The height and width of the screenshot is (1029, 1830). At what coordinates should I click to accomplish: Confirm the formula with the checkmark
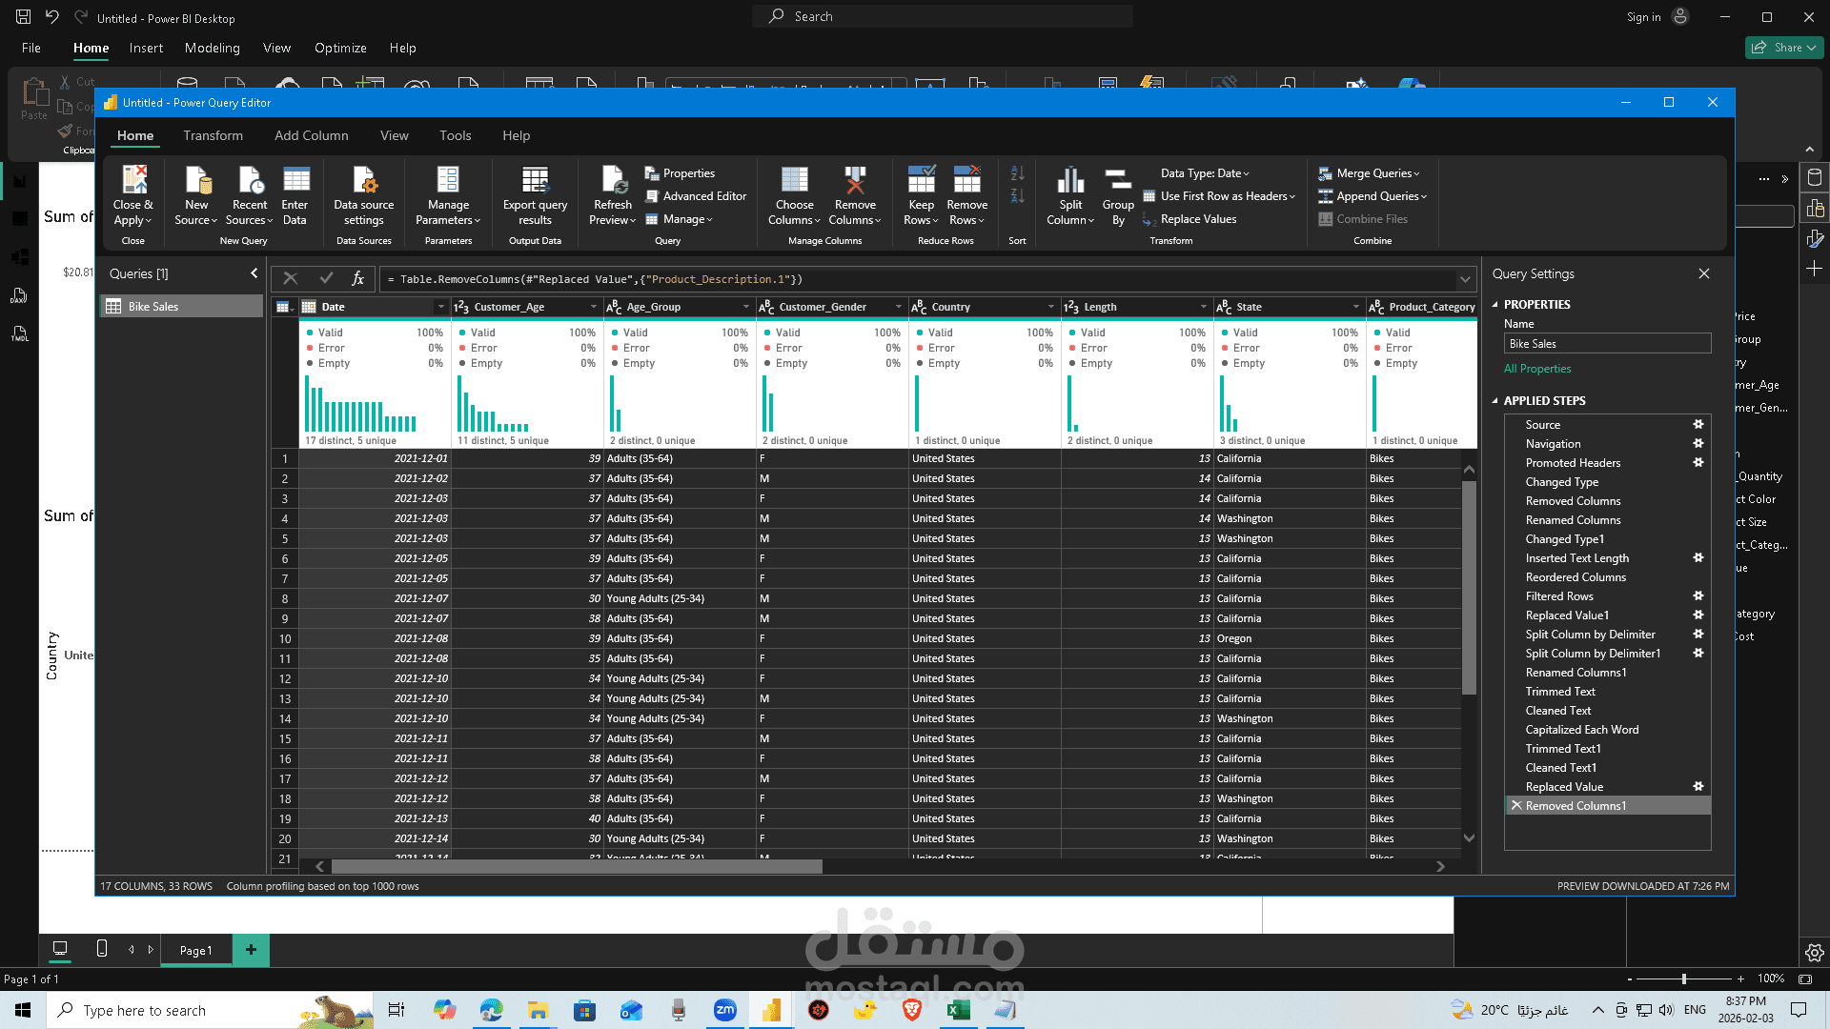(x=326, y=278)
